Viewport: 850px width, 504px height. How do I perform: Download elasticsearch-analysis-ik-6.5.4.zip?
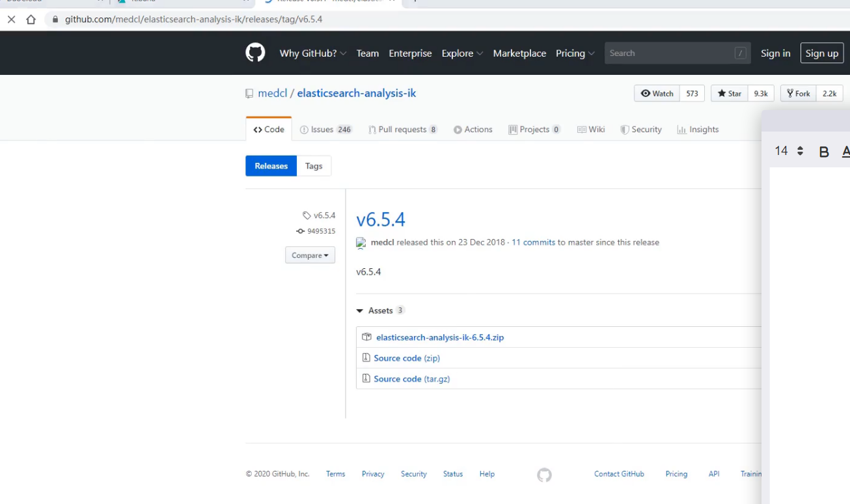[439, 337]
